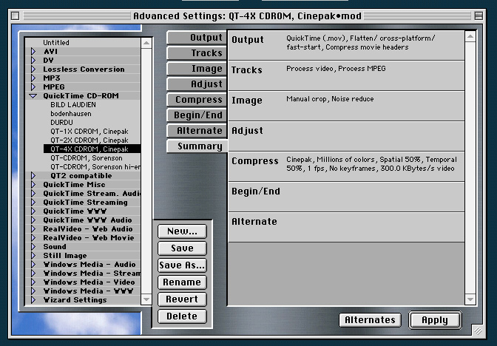Screen dimensions: 497x346
Task: Click the settings list scroll-down arrow
Action: (146, 300)
